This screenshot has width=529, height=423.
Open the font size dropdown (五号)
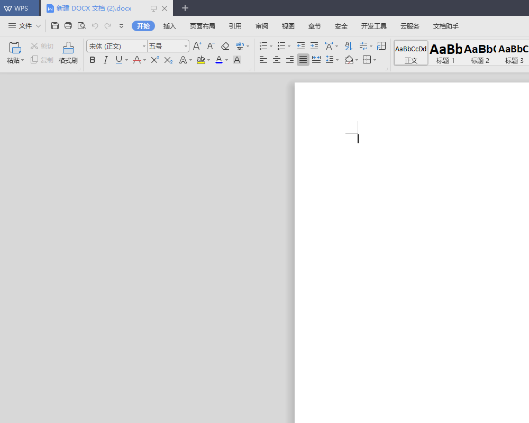pyautogui.click(x=186, y=47)
